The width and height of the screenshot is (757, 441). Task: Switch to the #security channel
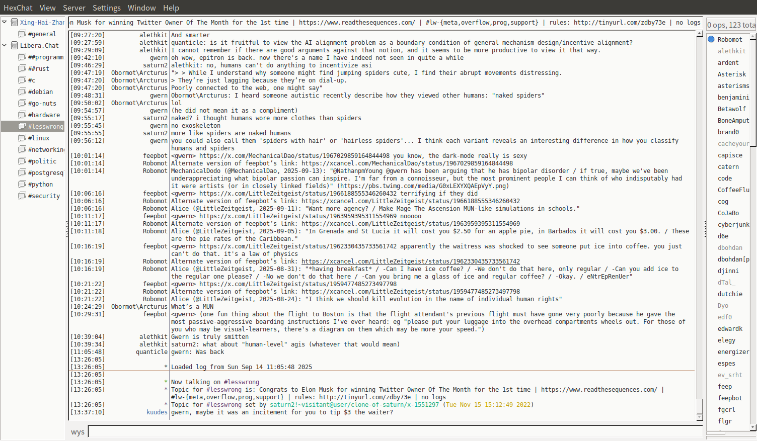click(44, 196)
